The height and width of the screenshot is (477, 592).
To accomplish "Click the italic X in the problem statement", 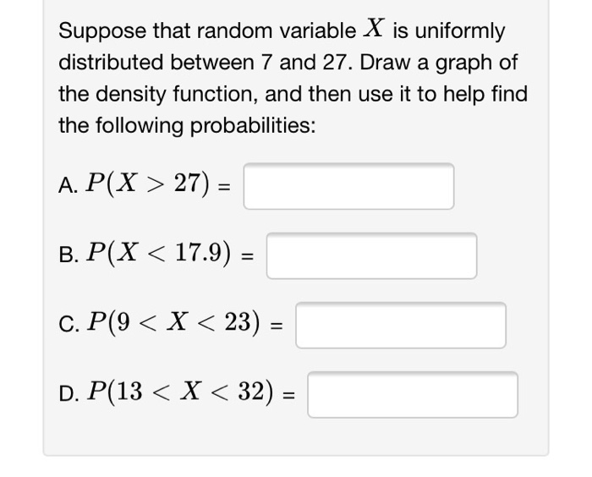I will click(x=374, y=28).
